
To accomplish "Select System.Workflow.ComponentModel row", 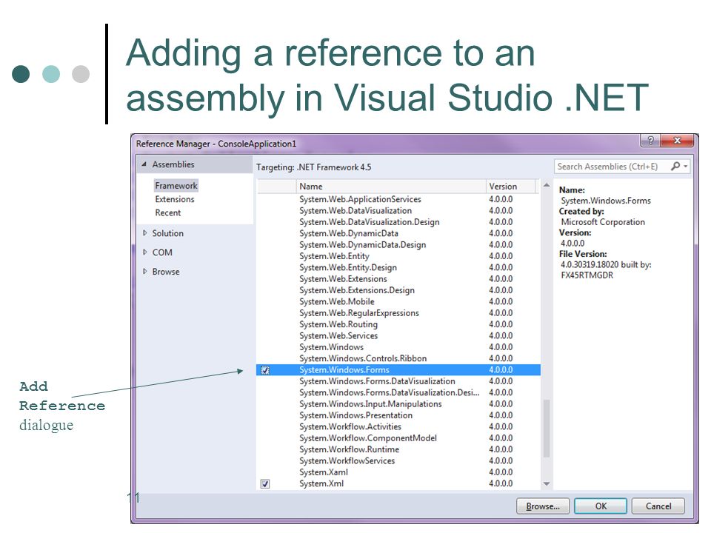I will pyautogui.click(x=398, y=438).
